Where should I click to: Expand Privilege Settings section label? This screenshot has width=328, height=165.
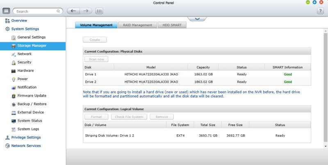26,138
